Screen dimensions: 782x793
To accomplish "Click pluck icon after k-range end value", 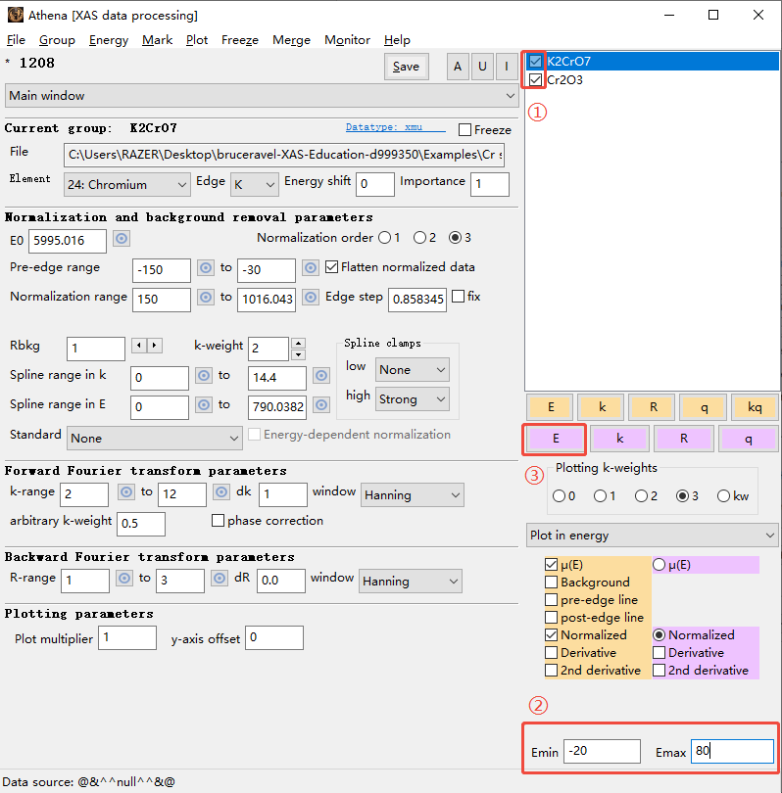I will coord(222,492).
